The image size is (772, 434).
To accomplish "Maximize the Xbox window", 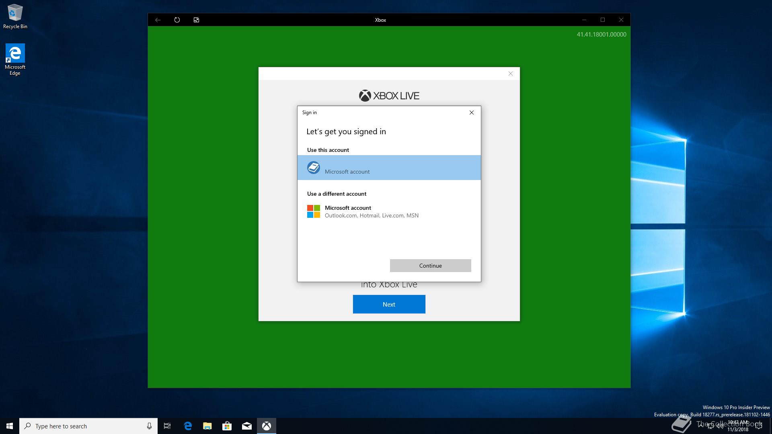I will (603, 20).
